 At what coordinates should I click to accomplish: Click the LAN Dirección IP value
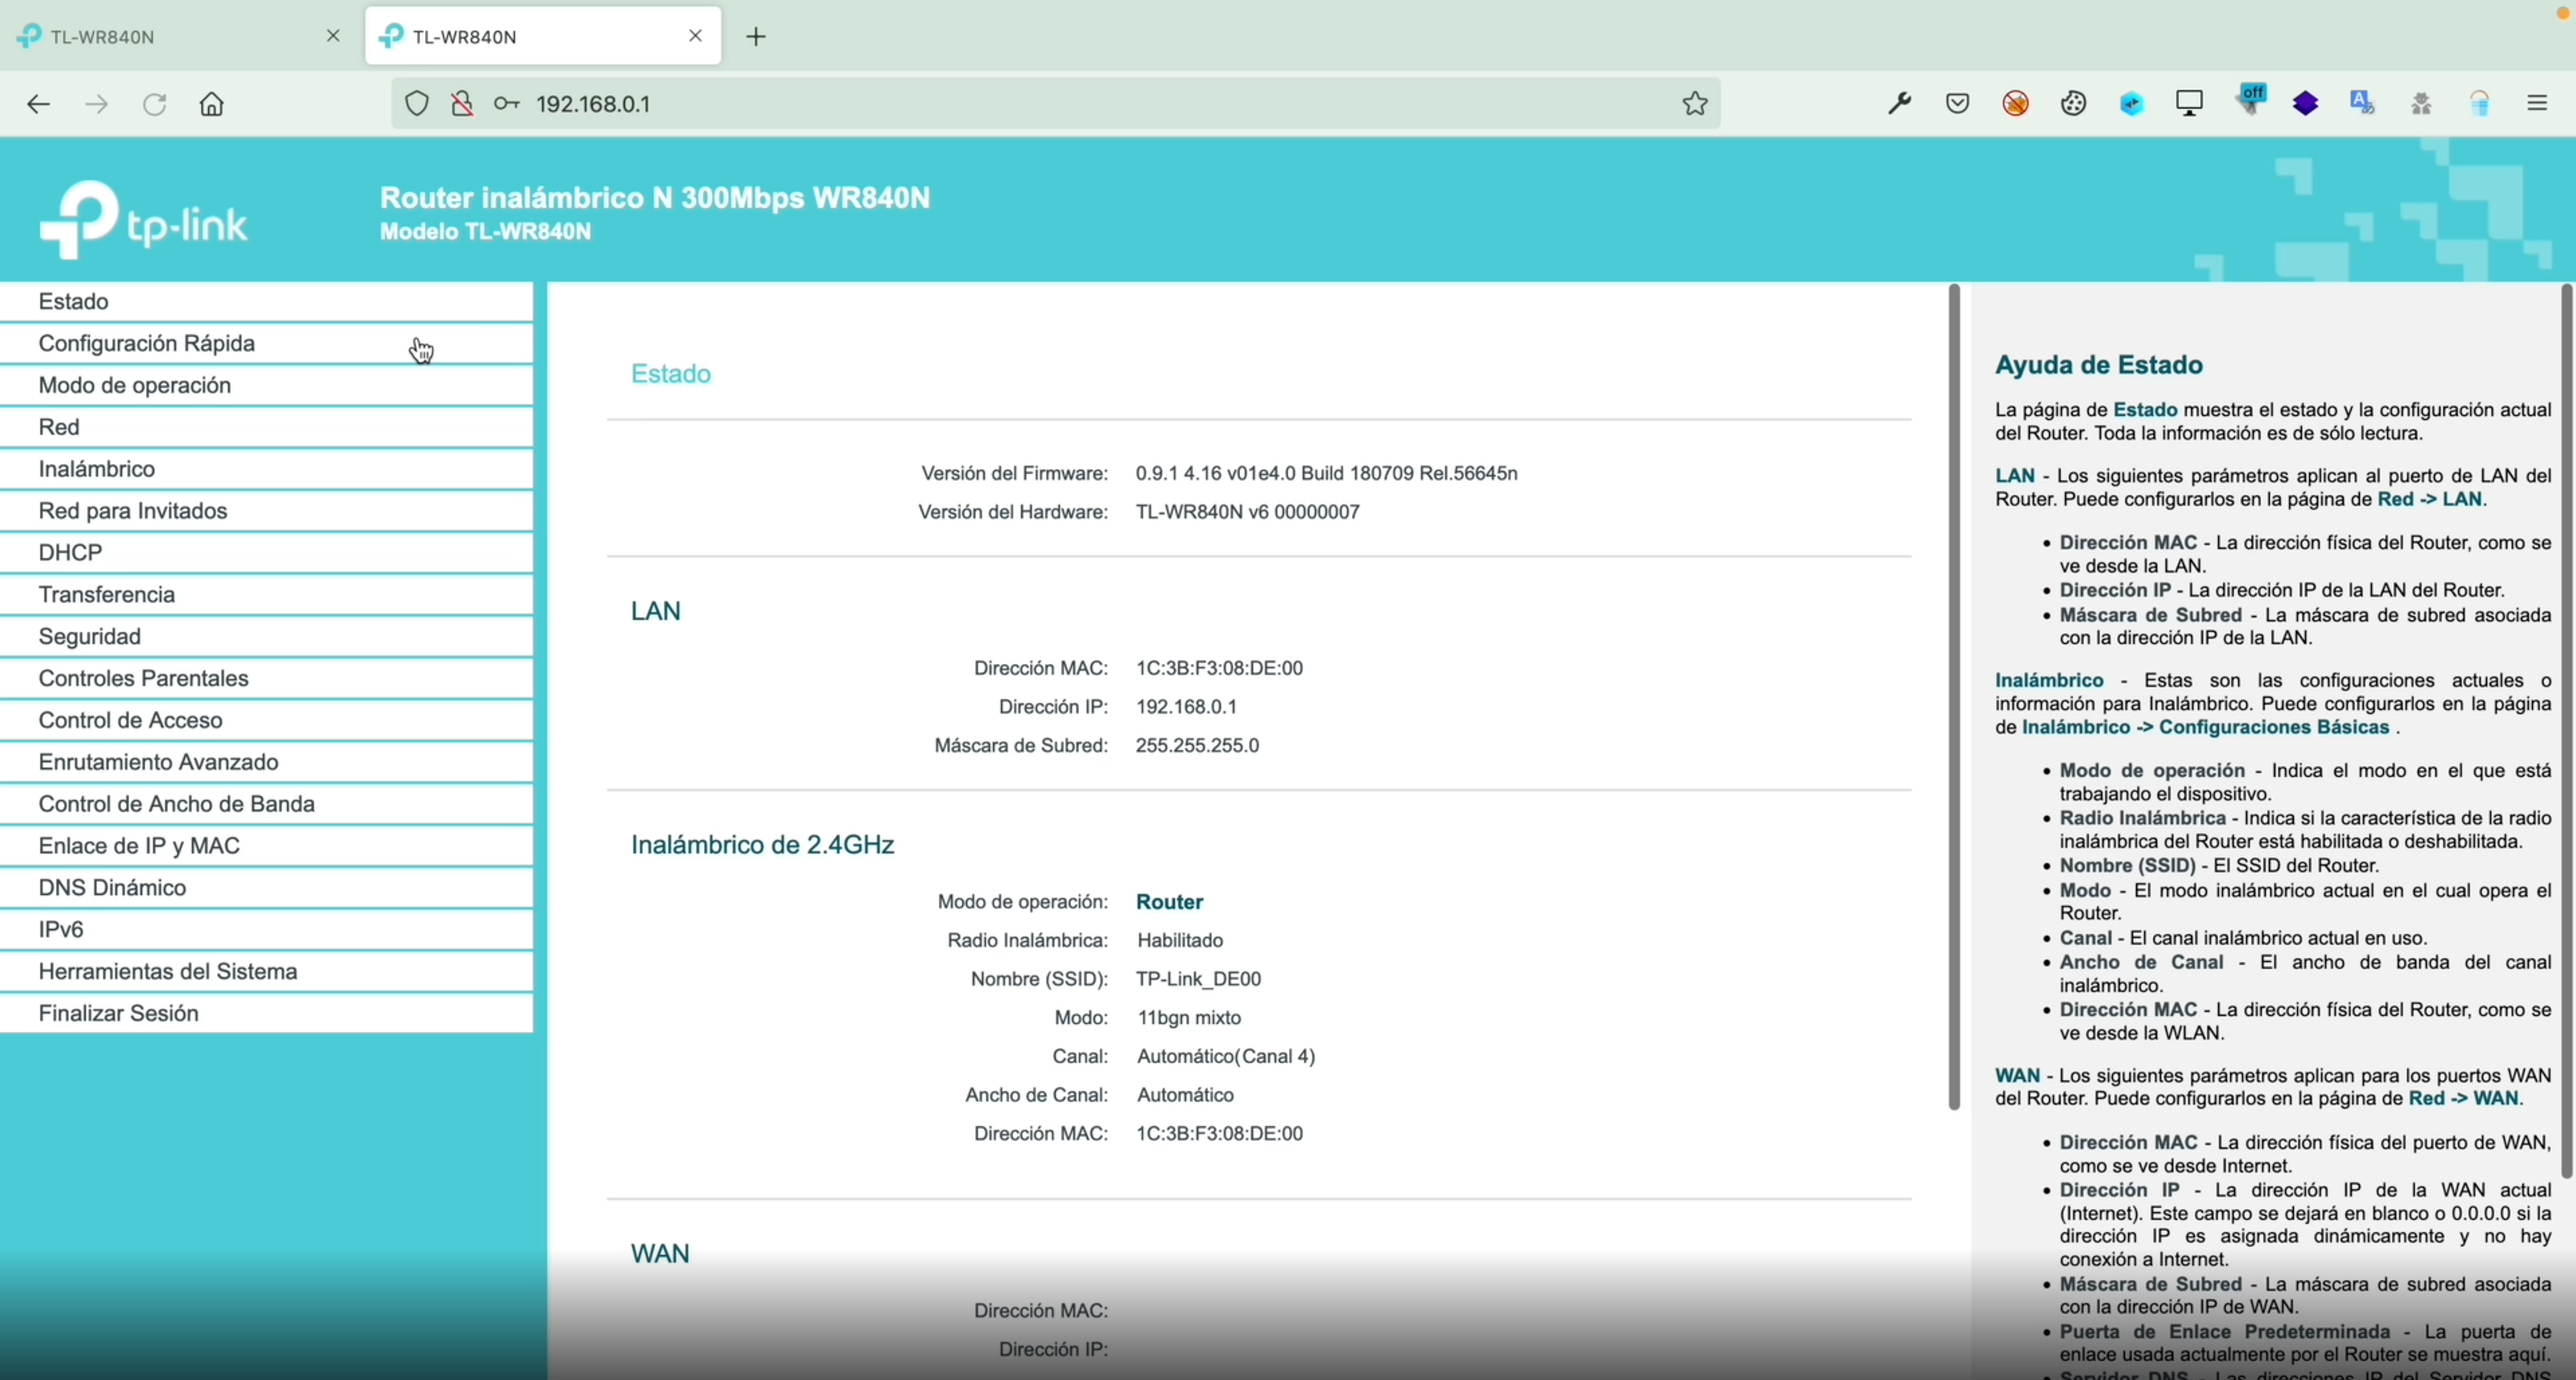[1187, 707]
